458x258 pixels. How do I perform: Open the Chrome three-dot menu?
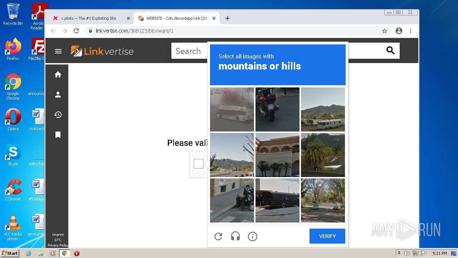[x=411, y=31]
